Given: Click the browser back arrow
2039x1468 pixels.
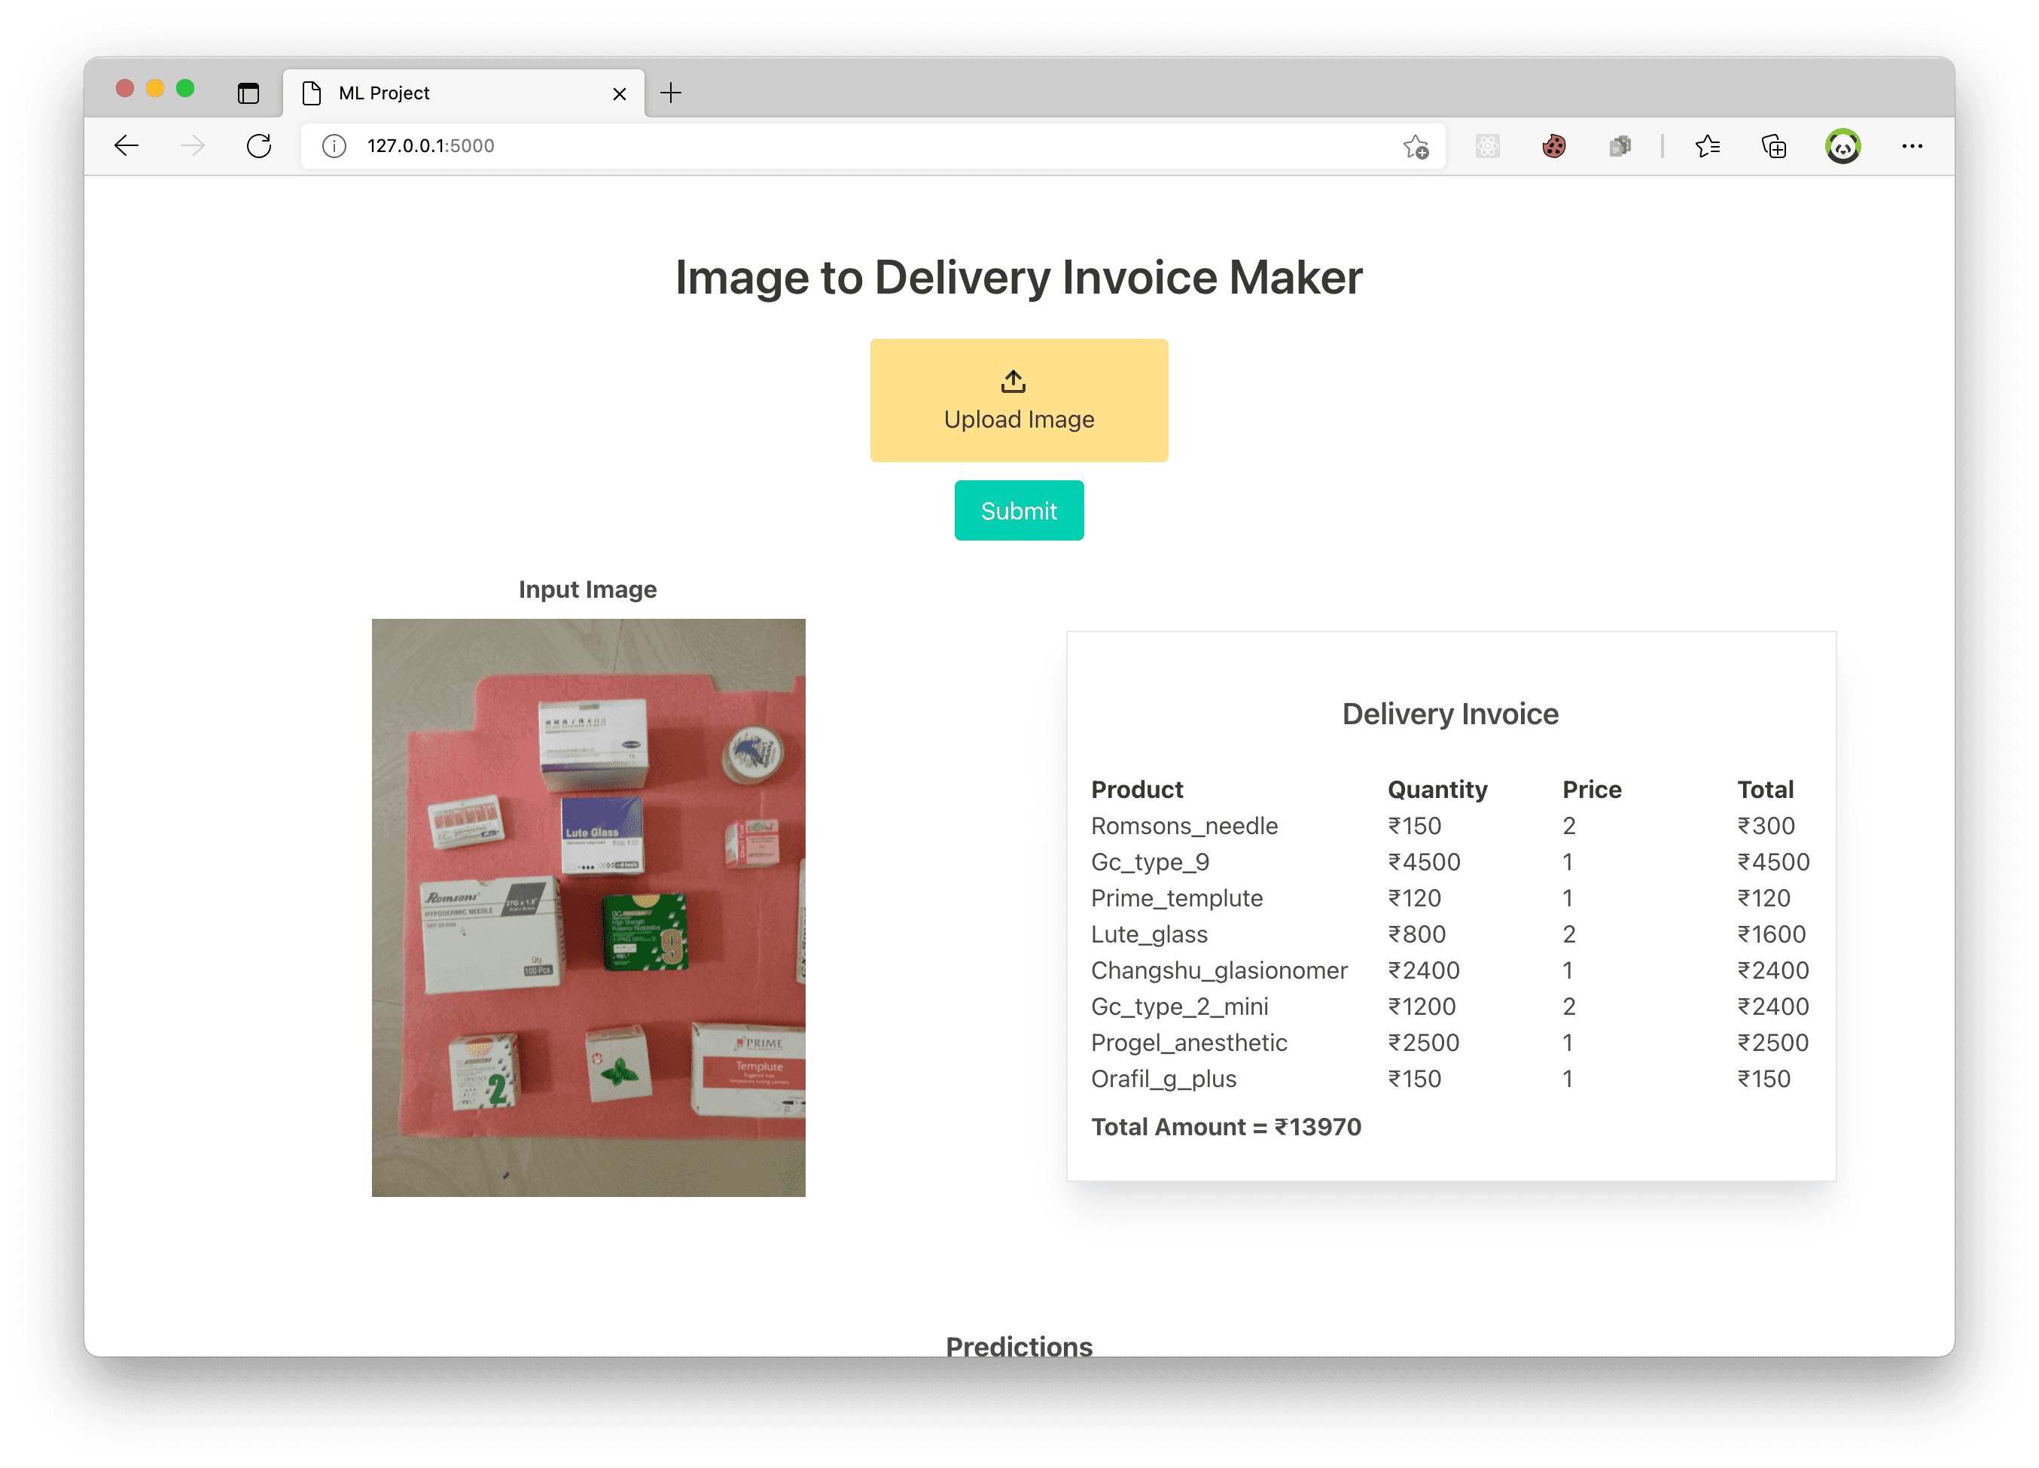Looking at the screenshot, I should 126,145.
